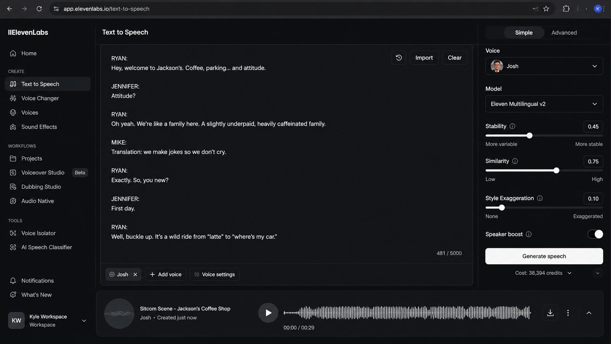Play the Sitcom Scene audio
This screenshot has width=611, height=344.
tap(268, 313)
